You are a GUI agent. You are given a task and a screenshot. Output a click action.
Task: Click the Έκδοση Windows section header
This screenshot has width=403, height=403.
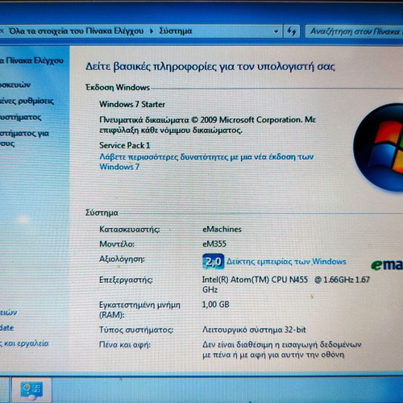tap(118, 87)
